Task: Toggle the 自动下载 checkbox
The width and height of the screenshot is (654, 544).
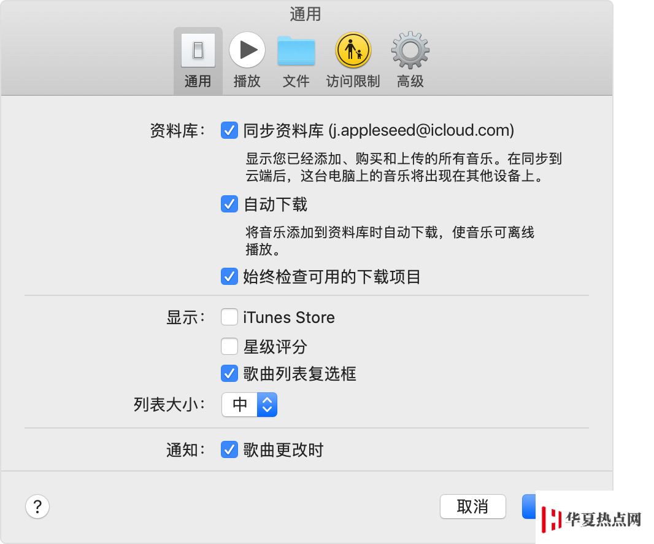Action: click(x=229, y=204)
